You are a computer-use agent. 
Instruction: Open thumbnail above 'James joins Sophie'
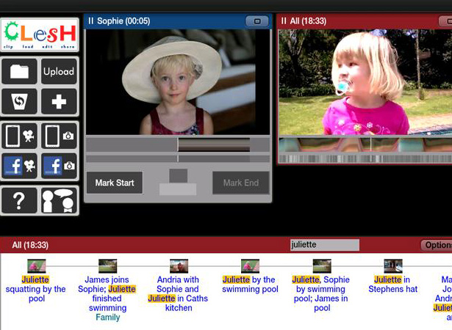[x=107, y=266]
